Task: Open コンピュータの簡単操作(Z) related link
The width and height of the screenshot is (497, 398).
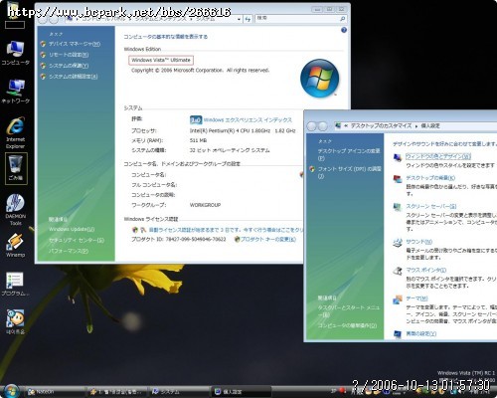Action: 347,325
